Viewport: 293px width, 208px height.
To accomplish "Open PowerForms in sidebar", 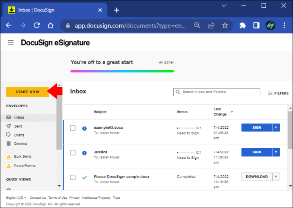I will (x=25, y=166).
